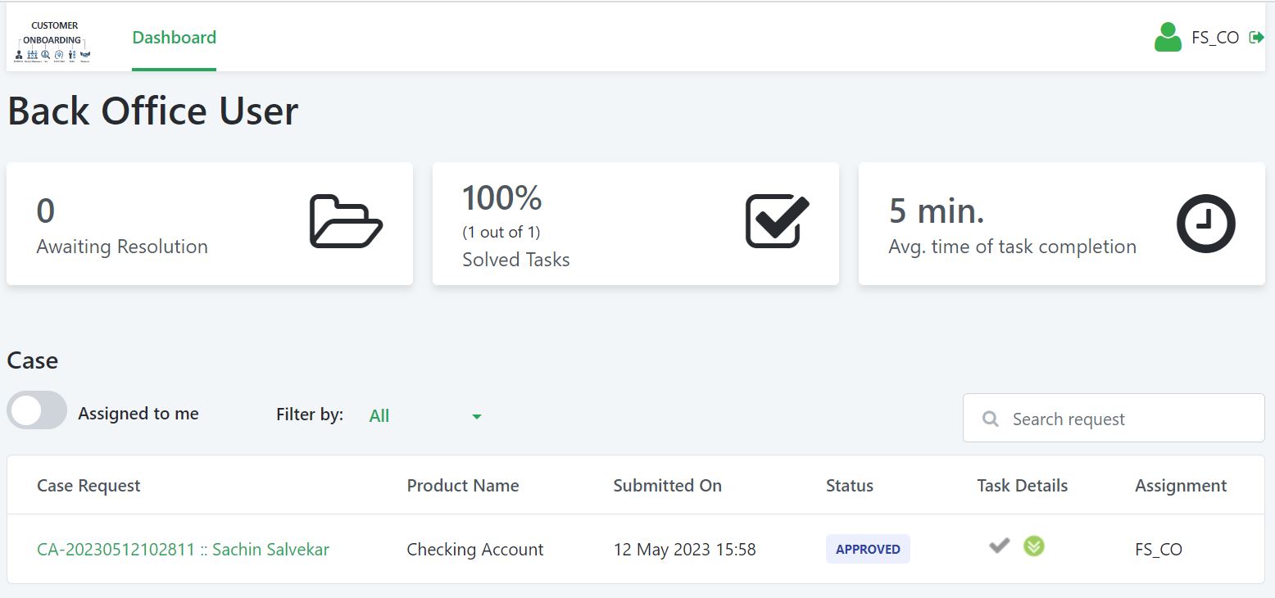Click the clock icon for task completion time
1275x598 pixels.
1205,223
